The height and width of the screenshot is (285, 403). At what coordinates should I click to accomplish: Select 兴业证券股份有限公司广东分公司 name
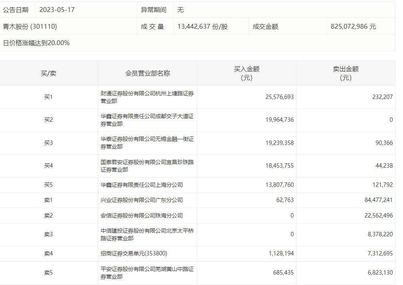point(142,200)
